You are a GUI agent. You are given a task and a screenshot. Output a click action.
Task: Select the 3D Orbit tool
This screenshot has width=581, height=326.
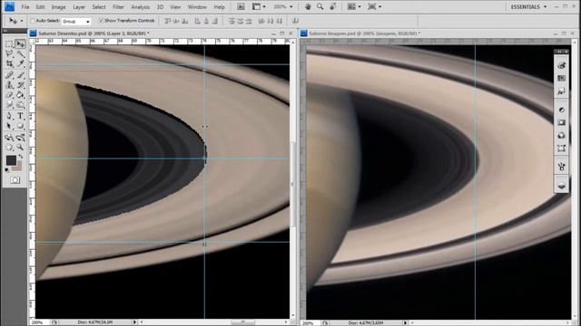click(x=20, y=138)
